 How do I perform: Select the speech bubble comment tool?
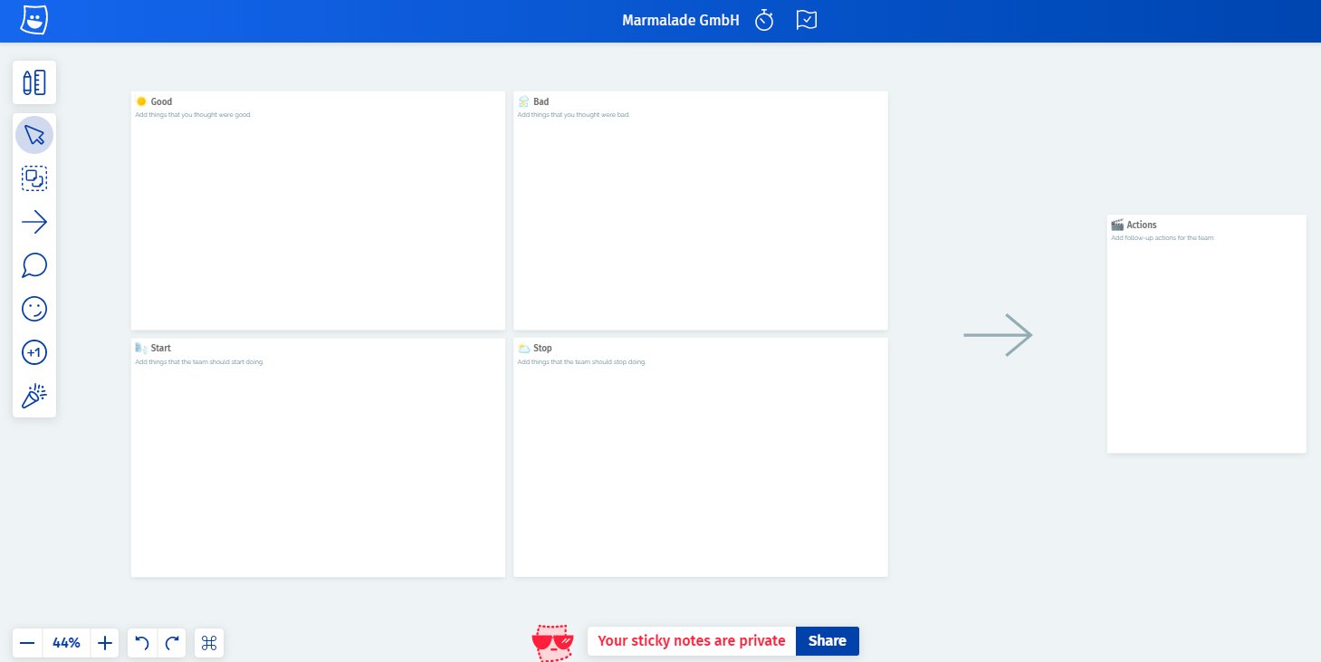point(34,265)
